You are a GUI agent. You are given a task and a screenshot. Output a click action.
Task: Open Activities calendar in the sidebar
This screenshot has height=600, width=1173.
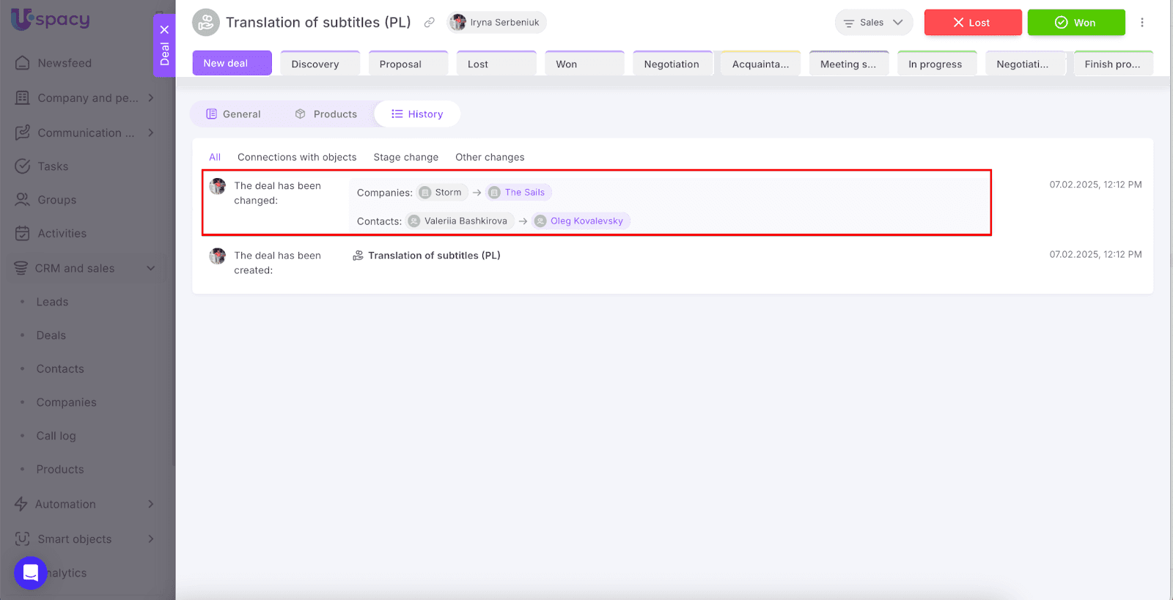coord(62,234)
